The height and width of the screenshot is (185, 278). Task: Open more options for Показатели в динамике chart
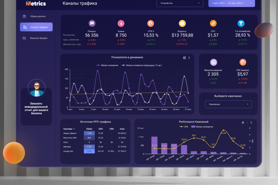[189, 58]
